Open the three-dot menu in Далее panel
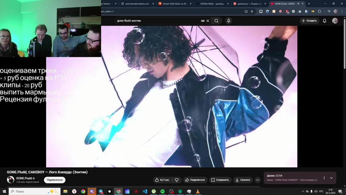 tap(324, 178)
